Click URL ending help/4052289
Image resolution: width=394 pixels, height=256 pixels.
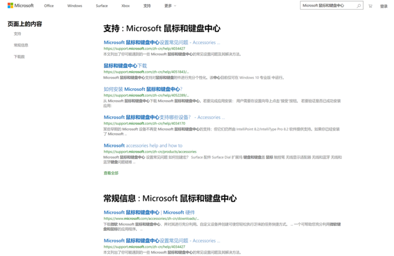[146, 95]
